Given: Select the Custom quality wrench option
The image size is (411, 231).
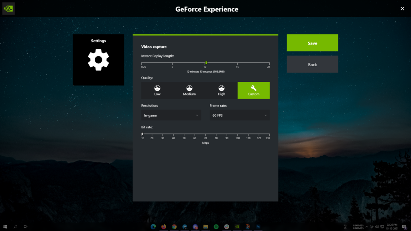Looking at the screenshot, I should (254, 90).
